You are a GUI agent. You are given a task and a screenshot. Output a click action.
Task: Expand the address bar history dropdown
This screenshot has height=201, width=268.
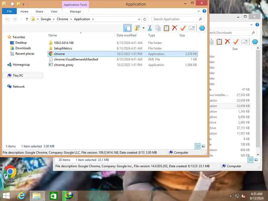click(139, 19)
